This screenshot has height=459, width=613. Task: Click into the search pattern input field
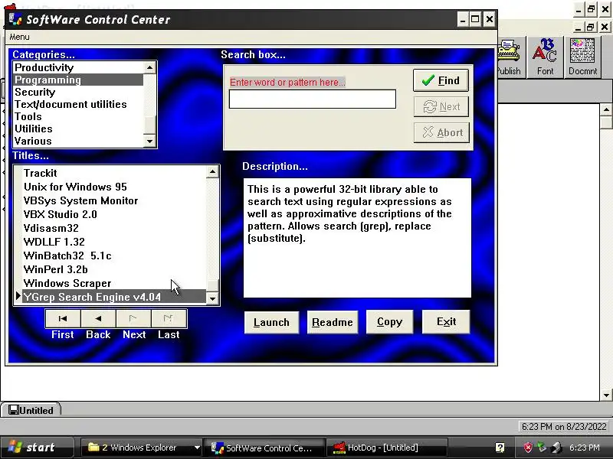(x=313, y=99)
